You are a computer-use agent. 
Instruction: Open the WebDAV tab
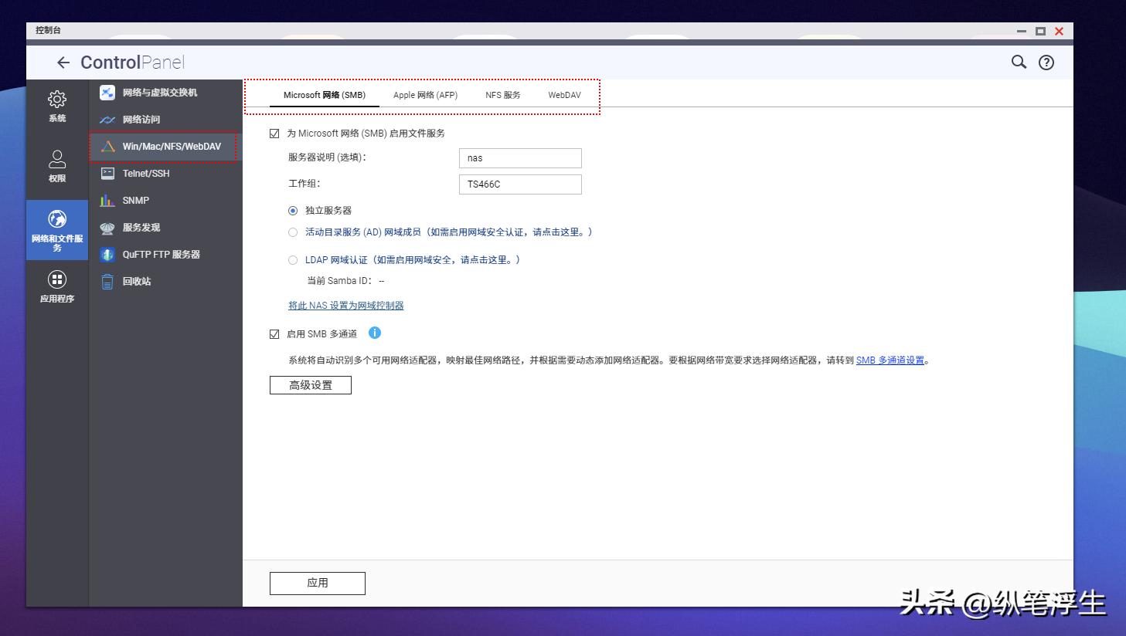coord(564,94)
